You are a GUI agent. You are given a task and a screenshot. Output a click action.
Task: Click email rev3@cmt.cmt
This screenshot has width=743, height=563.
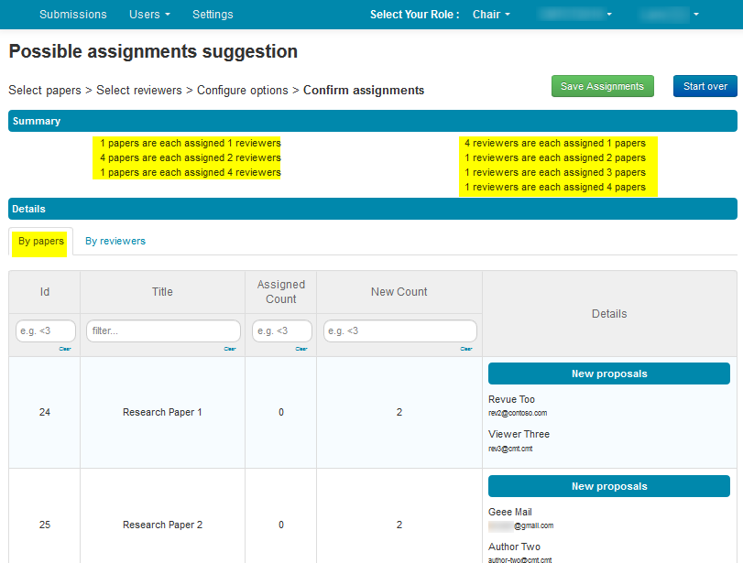click(x=510, y=449)
